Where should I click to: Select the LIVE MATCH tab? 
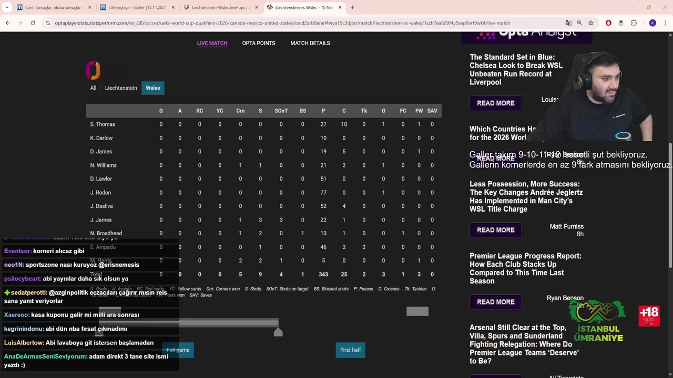coord(212,43)
